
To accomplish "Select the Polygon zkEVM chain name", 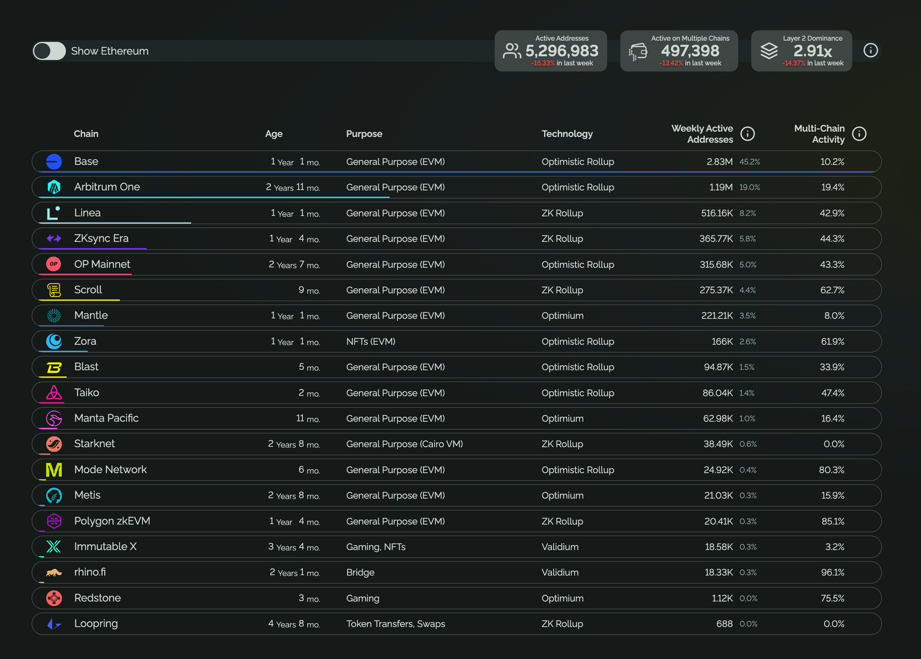I will click(112, 521).
